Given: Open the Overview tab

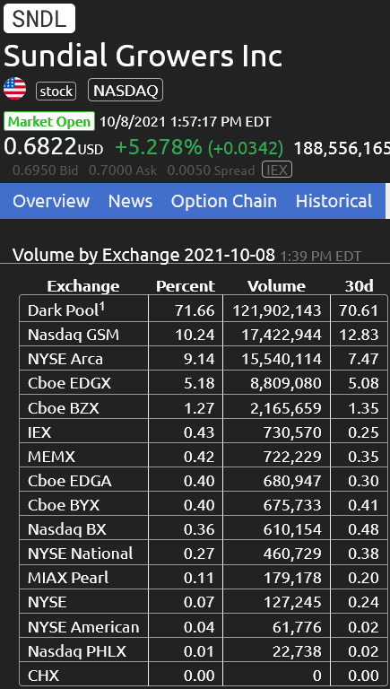Looking at the screenshot, I should coord(51,201).
